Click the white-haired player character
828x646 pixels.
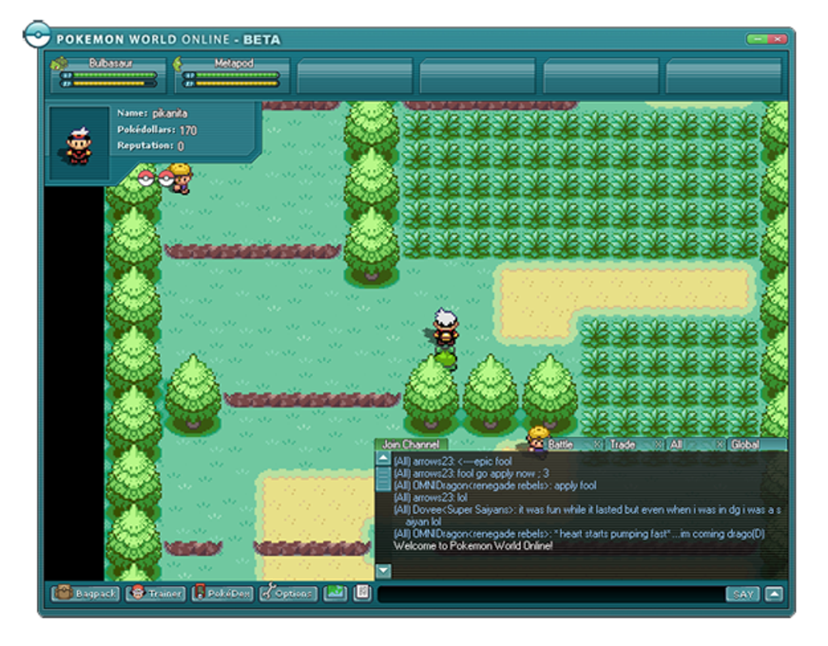(x=445, y=329)
